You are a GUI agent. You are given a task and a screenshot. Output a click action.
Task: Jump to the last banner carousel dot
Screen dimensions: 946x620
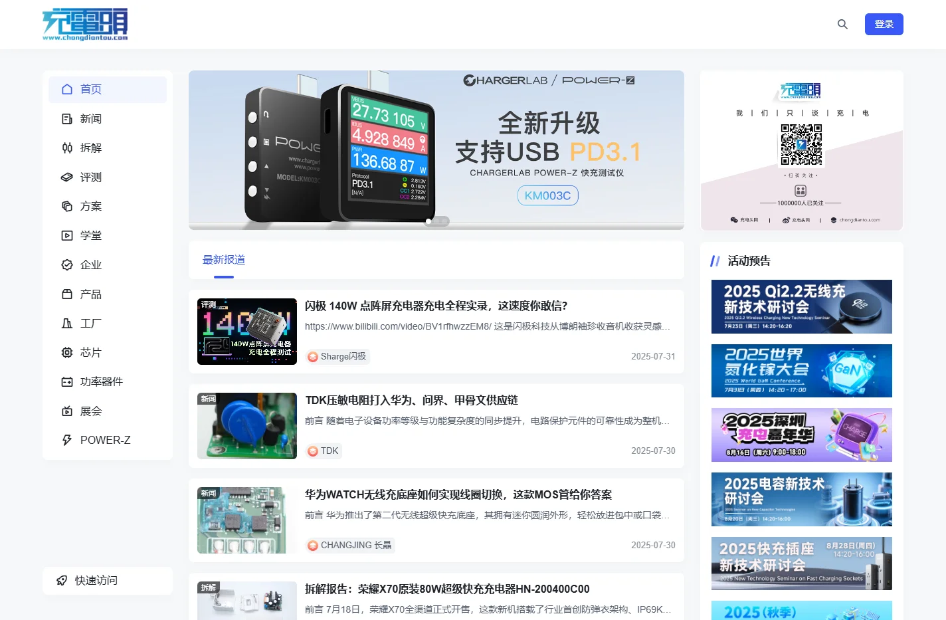click(x=446, y=221)
